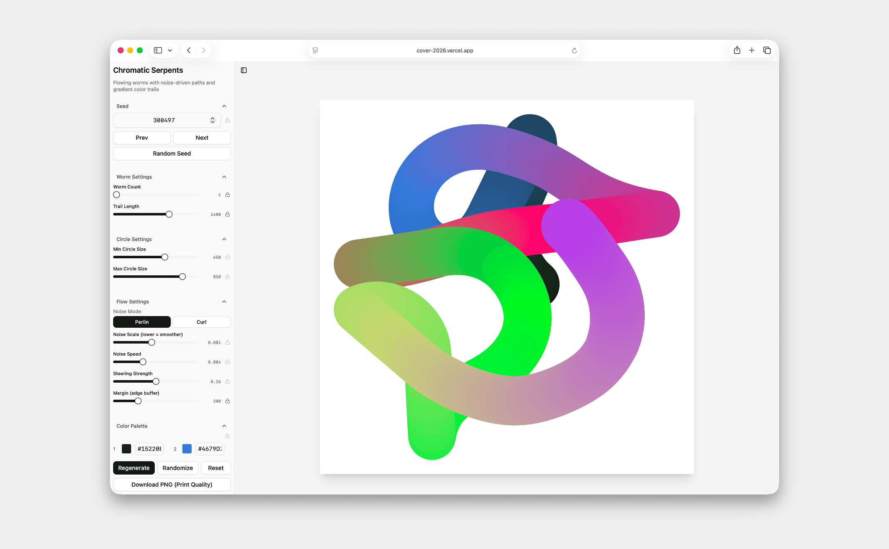Collapse the Seed section
This screenshot has width=889, height=549.
(x=224, y=106)
